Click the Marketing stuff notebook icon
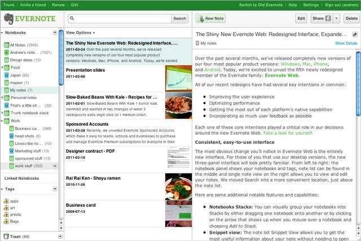The width and height of the screenshot is (361, 241). (11, 151)
